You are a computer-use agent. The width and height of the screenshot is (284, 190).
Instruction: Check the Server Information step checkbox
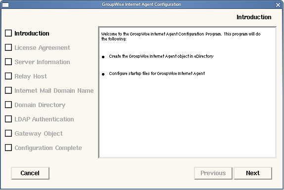pos(8,62)
